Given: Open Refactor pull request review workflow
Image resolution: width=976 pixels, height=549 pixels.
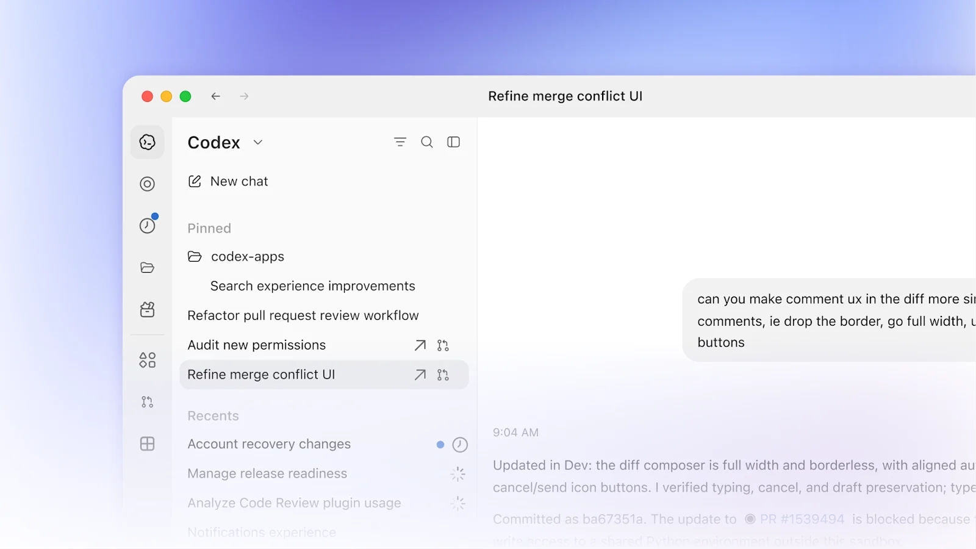Looking at the screenshot, I should click(303, 315).
